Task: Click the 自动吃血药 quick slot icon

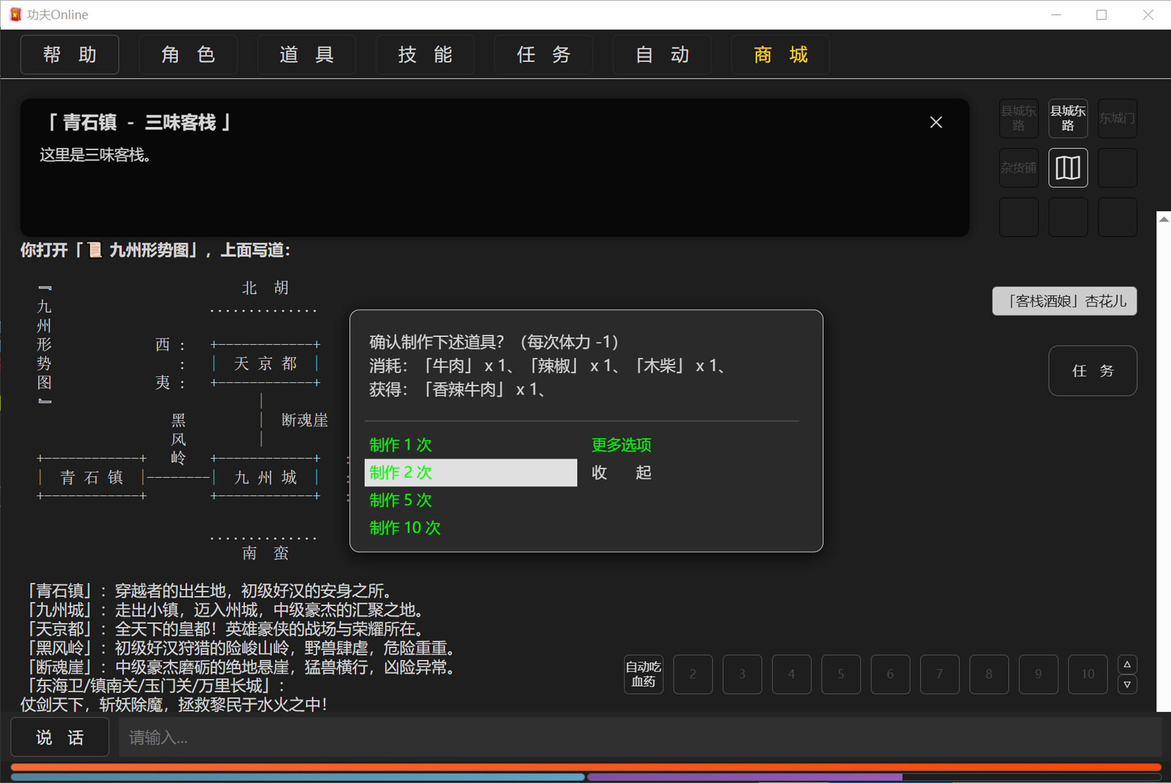Action: point(643,674)
